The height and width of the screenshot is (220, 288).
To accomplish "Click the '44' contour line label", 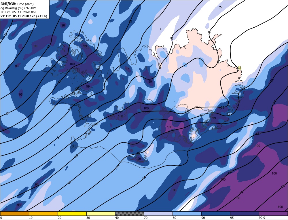I will pos(48,47).
